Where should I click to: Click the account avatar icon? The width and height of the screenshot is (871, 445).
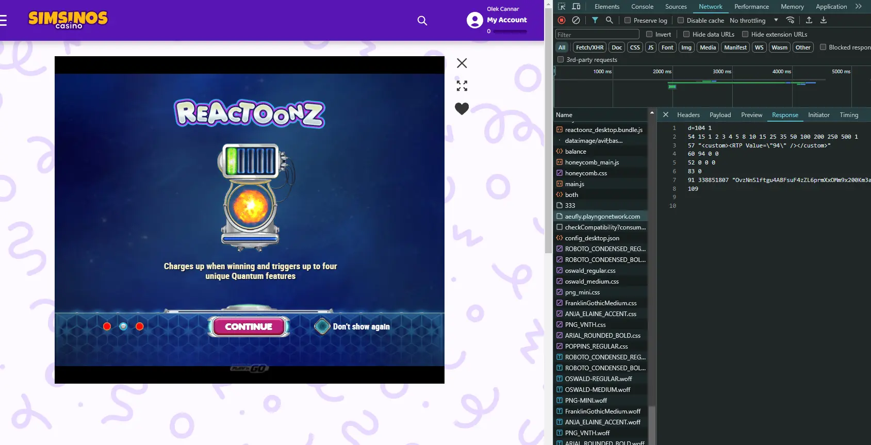coord(474,20)
